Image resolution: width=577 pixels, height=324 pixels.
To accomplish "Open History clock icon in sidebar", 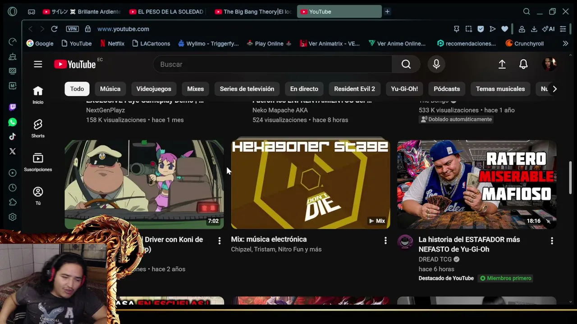I will (13, 188).
